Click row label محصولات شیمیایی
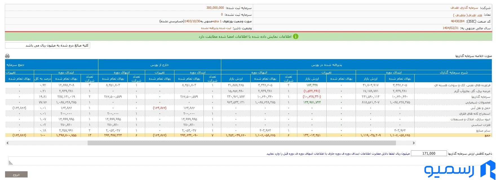 click(x=478, y=103)
